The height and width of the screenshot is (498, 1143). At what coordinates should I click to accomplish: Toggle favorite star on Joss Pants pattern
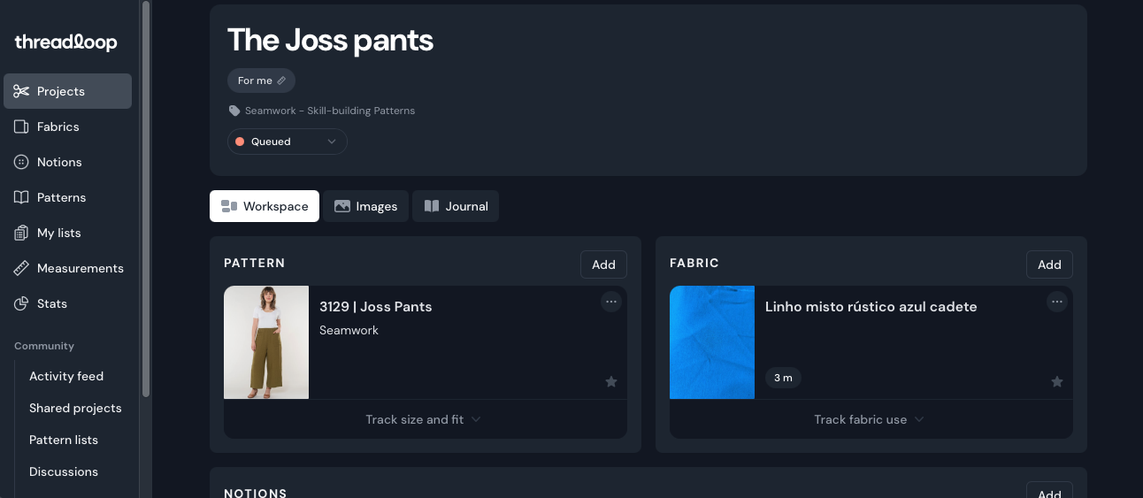(611, 381)
